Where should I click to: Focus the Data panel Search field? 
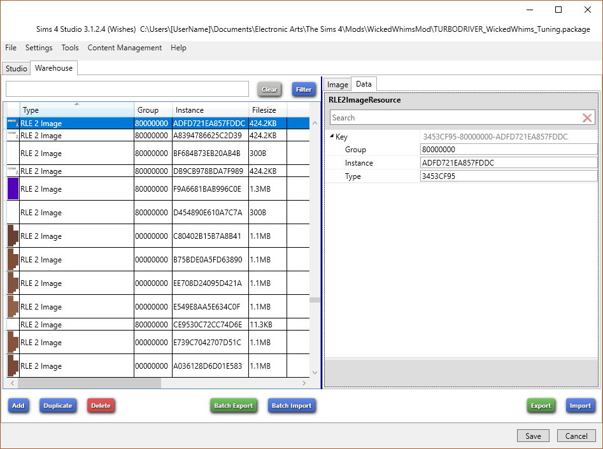click(x=456, y=118)
